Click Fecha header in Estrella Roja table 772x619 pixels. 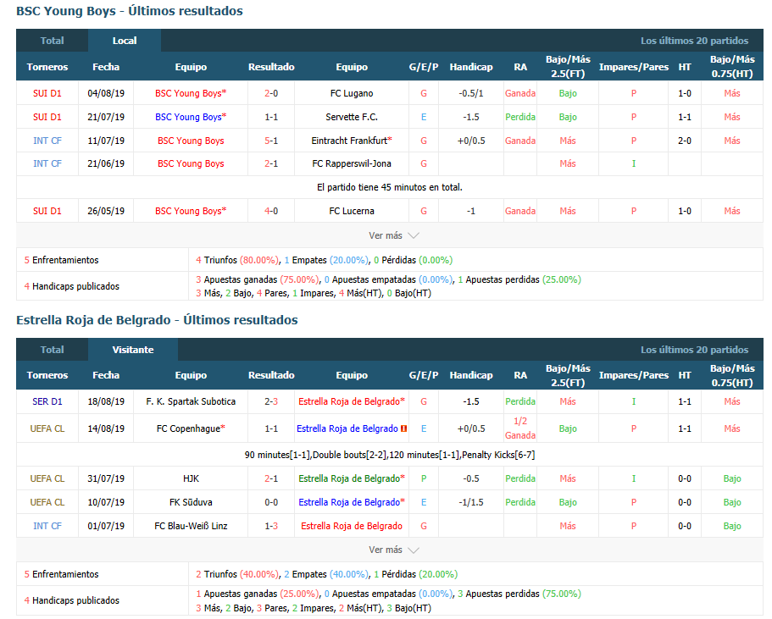[x=106, y=375]
